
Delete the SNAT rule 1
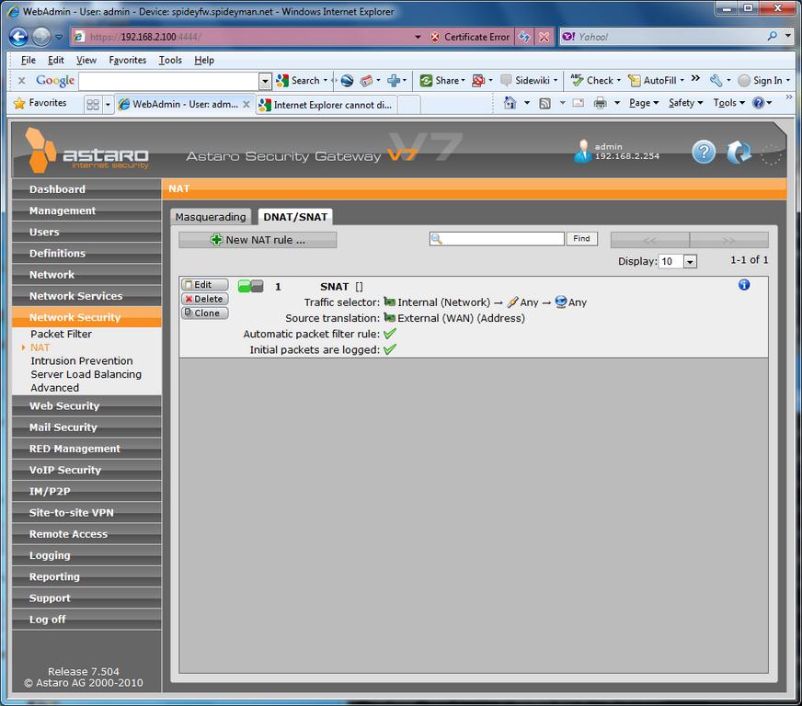(204, 299)
